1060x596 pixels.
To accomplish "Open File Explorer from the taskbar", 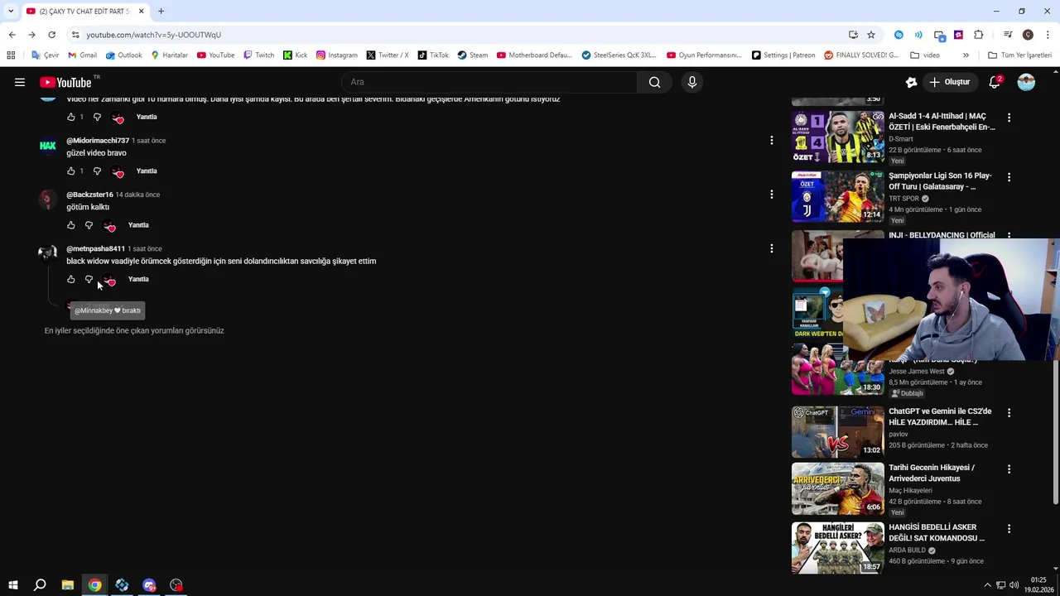I will tap(67, 585).
